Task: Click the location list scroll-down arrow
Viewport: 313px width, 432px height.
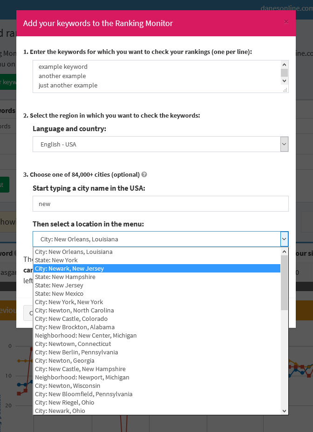Action: coord(285,411)
